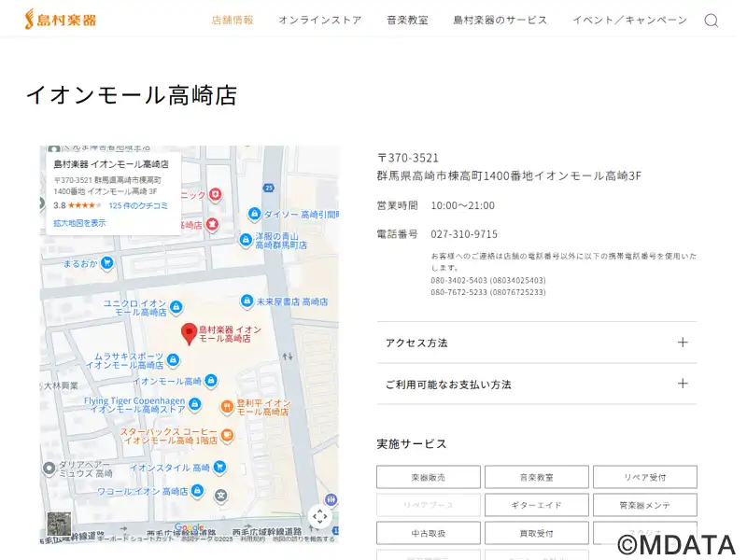Click the red Shimamura Gakki map pin
The height and width of the screenshot is (560, 747).
189,333
